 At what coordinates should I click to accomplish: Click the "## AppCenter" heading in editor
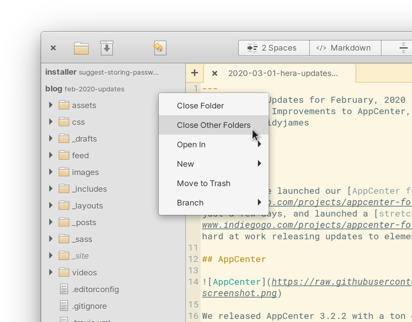[x=234, y=259]
